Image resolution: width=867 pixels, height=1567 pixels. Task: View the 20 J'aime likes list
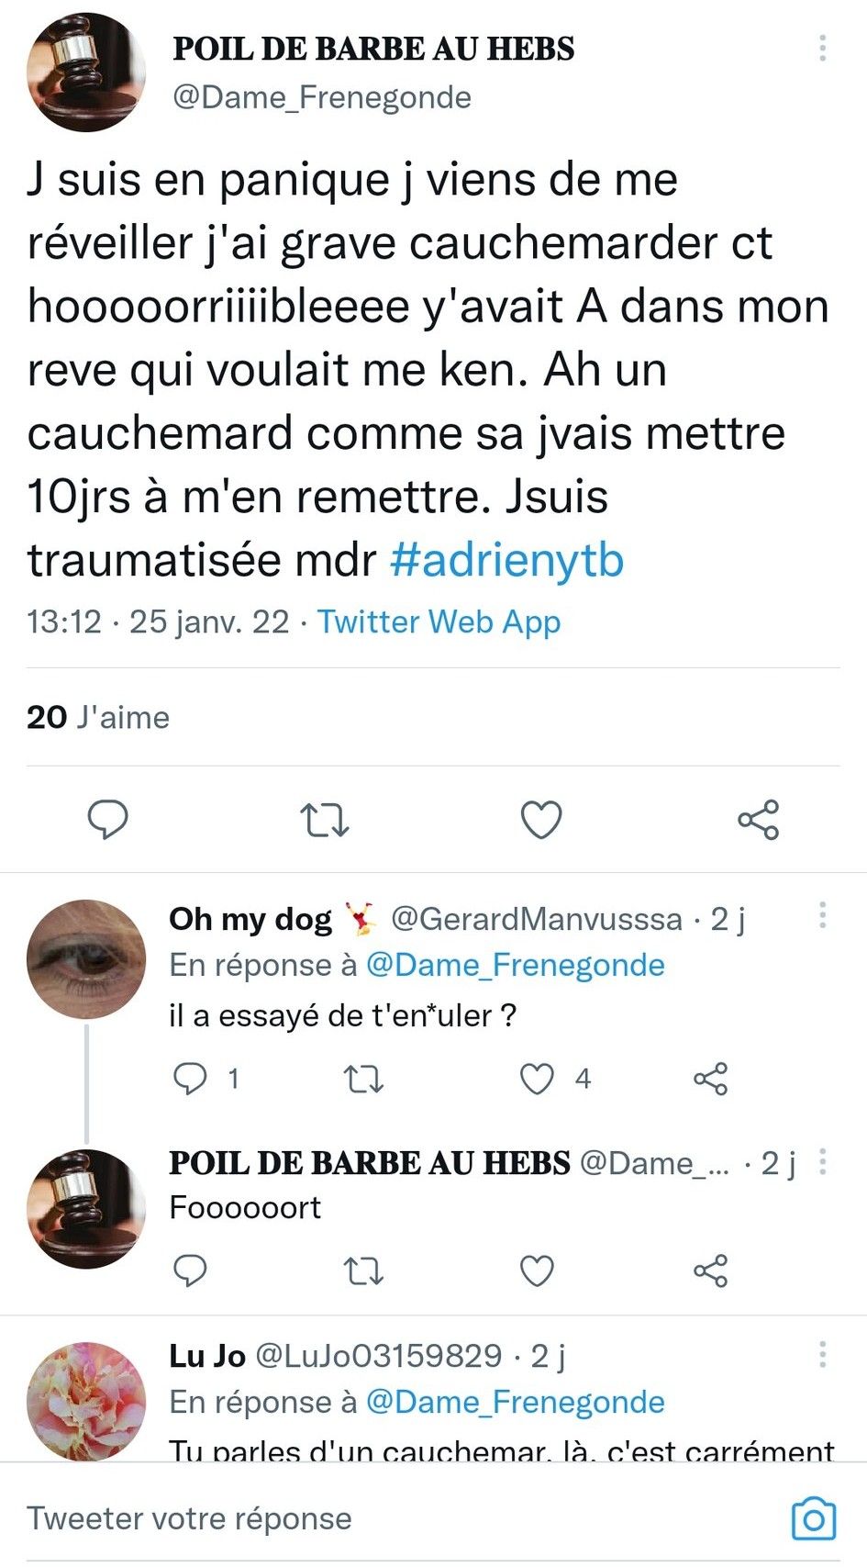click(98, 717)
